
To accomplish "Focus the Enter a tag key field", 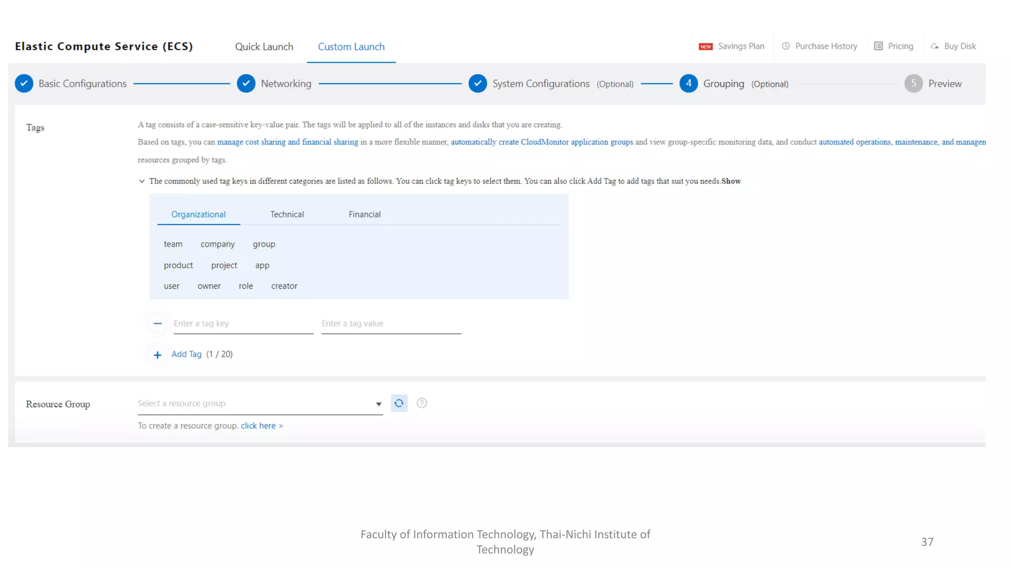I will pyautogui.click(x=243, y=324).
